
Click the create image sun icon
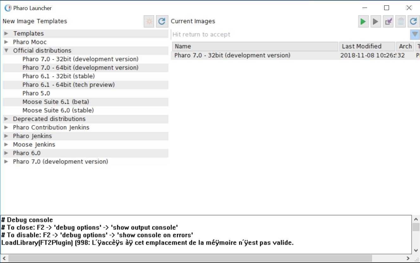point(149,21)
